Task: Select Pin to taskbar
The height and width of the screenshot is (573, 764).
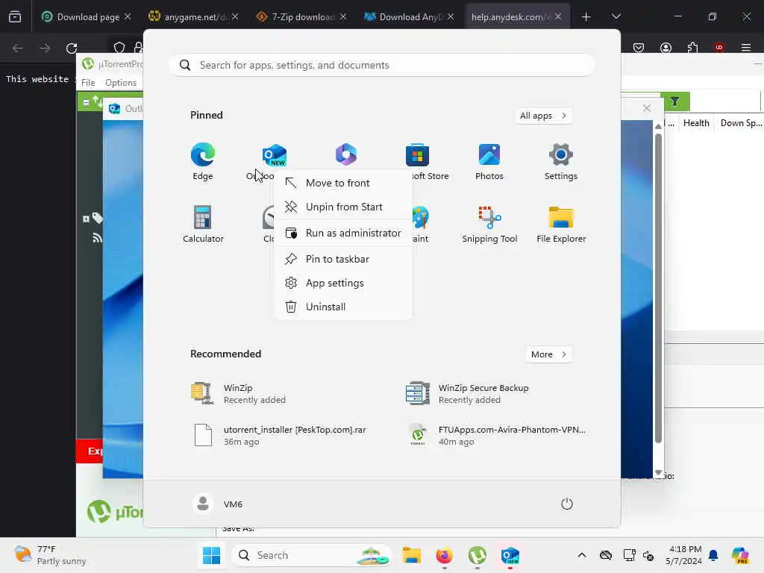Action: 343,259
